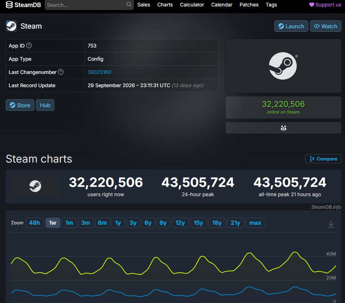
Task: Set chart zoom to max
Action: coord(255,223)
